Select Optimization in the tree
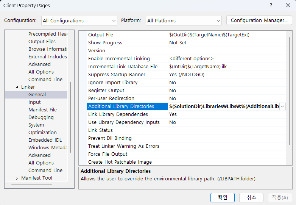 pos(42,133)
